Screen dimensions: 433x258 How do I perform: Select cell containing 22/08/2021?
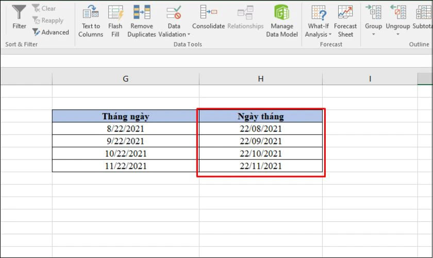pyautogui.click(x=261, y=128)
